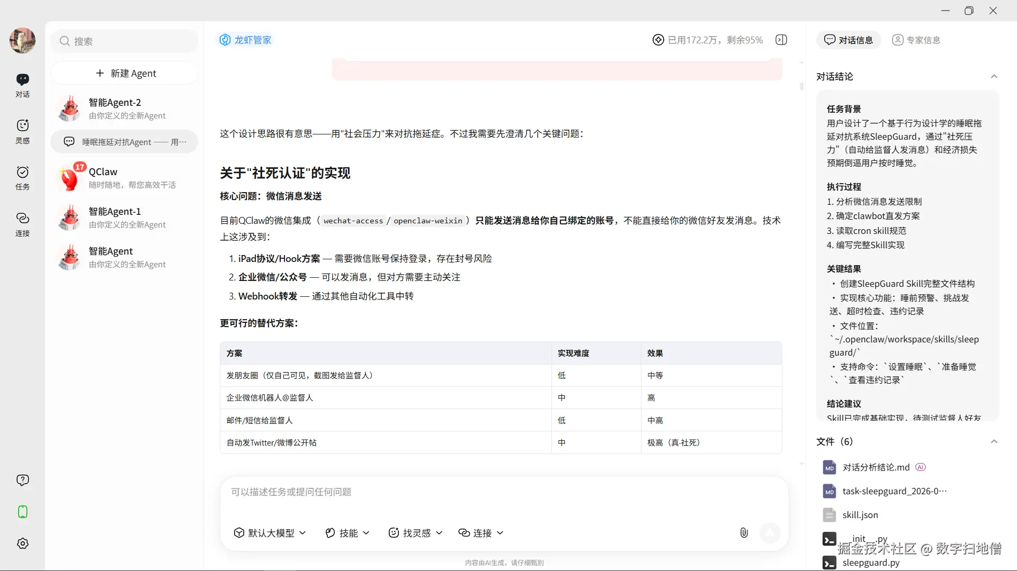
Task: Click the openclaw-weixin code snippet
Action: click(x=428, y=221)
